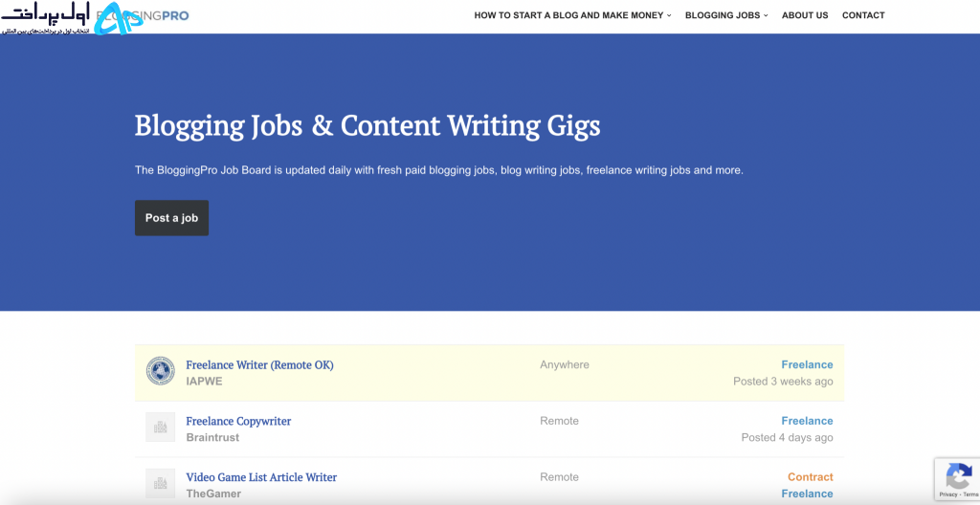
Task: Click the Posted 3 weeks ago text
Action: click(x=783, y=382)
